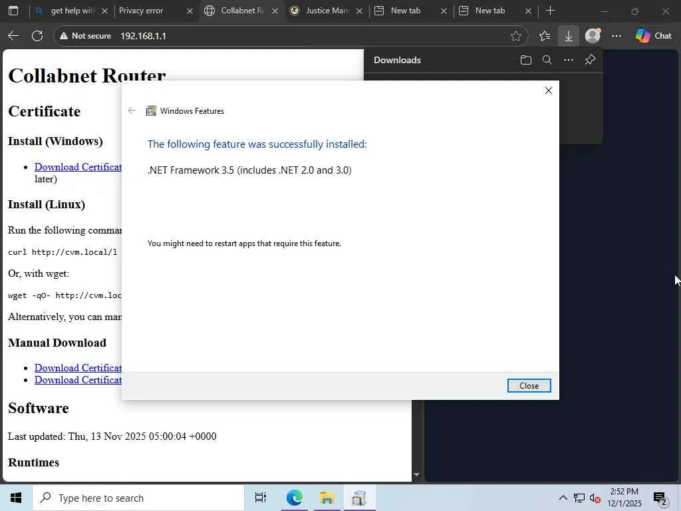The image size is (681, 511).
Task: Open the clock showing 2:52 PM
Action: click(624, 498)
